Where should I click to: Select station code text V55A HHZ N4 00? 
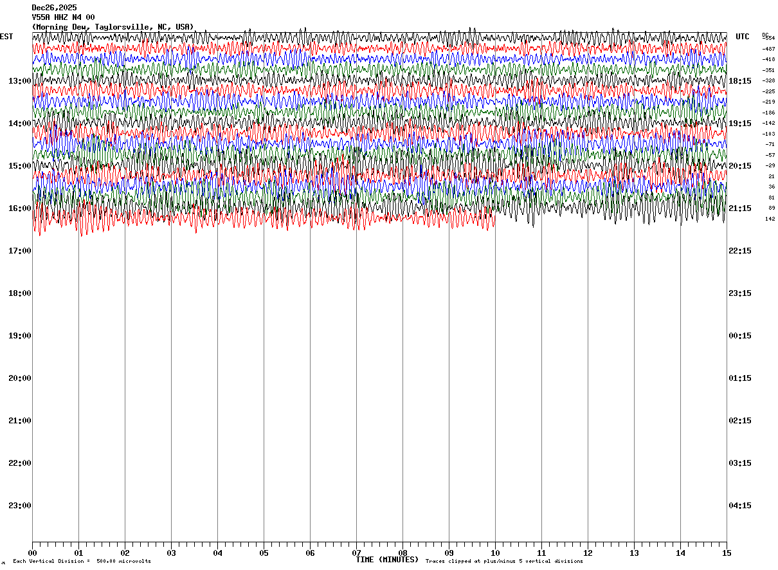[63, 17]
